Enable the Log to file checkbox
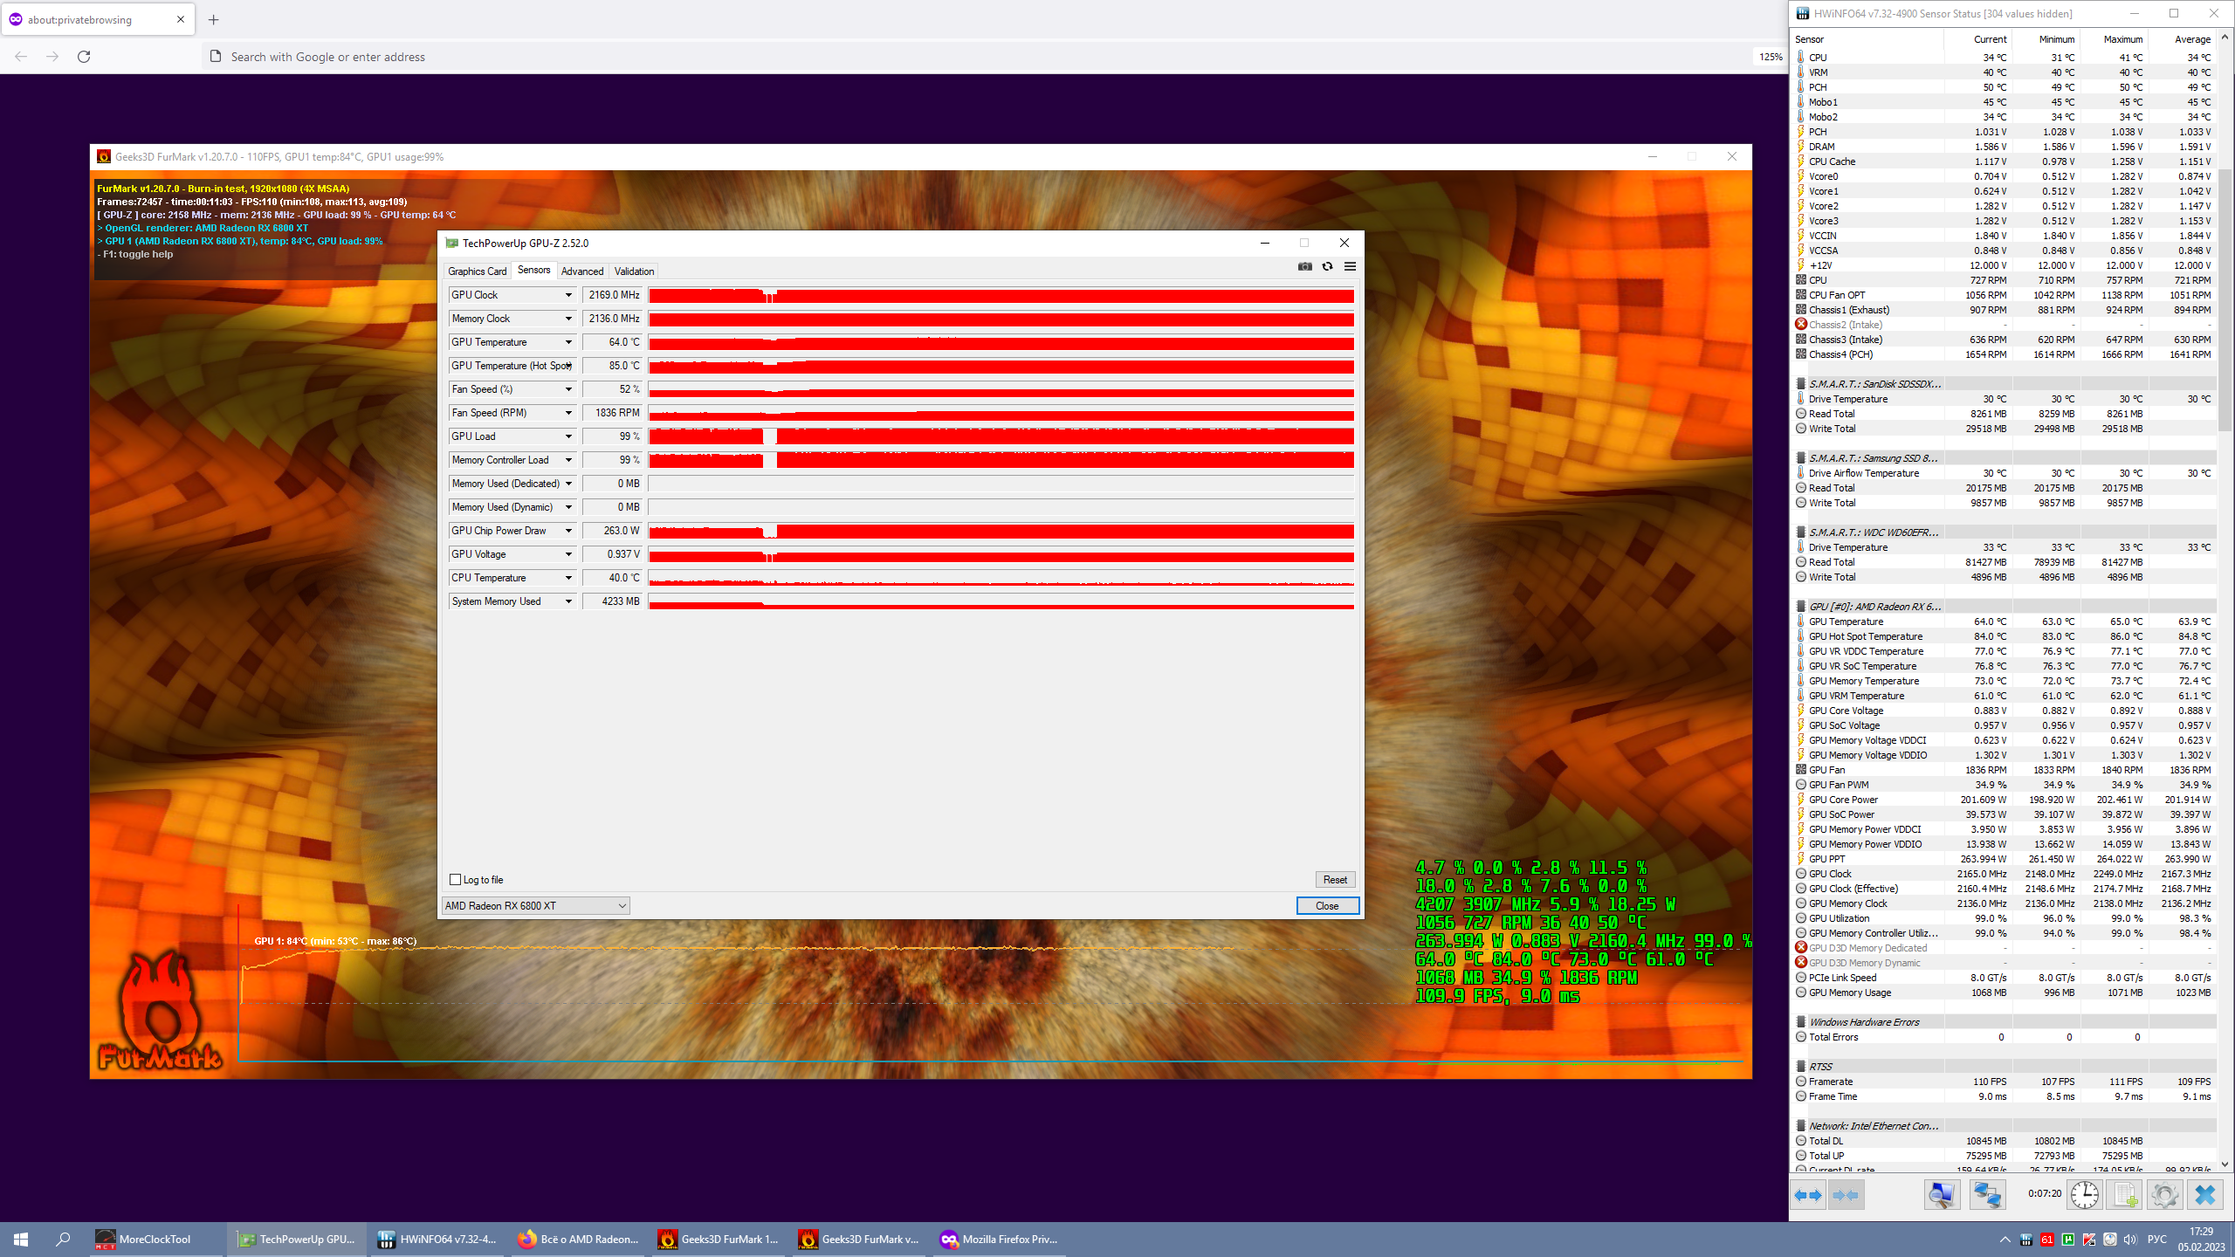The height and width of the screenshot is (1257, 2235). click(455, 879)
